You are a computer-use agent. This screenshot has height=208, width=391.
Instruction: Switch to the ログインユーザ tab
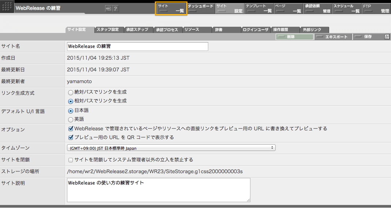[x=256, y=29]
